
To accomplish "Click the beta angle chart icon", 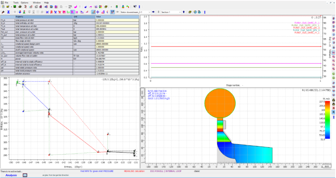I will coord(51,12).
